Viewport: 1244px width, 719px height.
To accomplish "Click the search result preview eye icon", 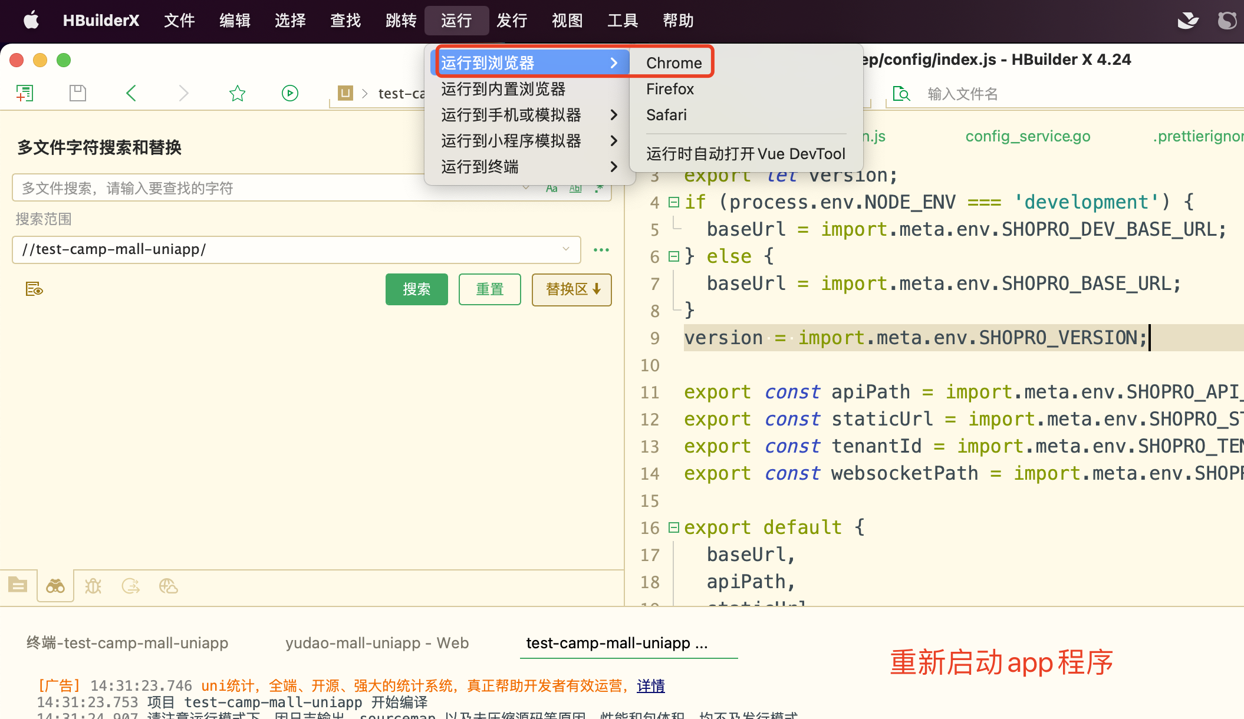I will tap(34, 289).
